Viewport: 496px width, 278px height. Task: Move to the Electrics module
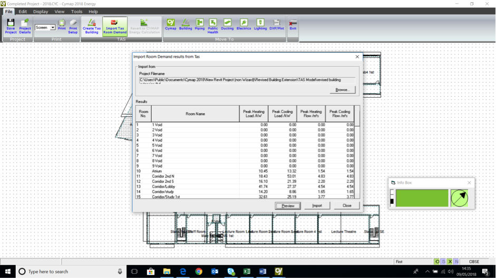click(244, 25)
